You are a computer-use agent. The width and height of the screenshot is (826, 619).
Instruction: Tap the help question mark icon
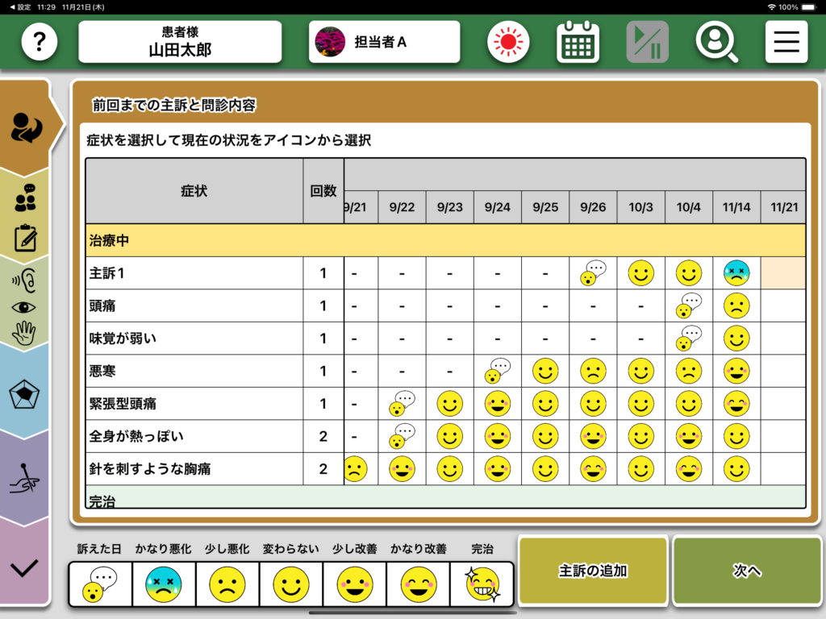pos(40,42)
